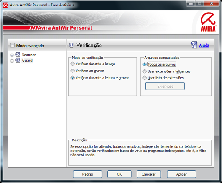This screenshot has height=183, width=222.
Task: Close the Avira configuration window
Action: pyautogui.click(x=211, y=3)
